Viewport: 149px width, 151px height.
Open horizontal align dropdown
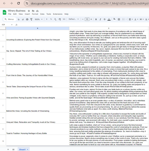pyautogui.click(x=131, y=19)
